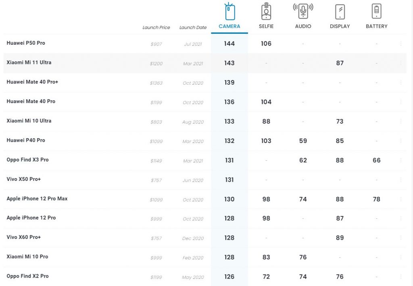Select the Selfie category icon

click(x=266, y=11)
